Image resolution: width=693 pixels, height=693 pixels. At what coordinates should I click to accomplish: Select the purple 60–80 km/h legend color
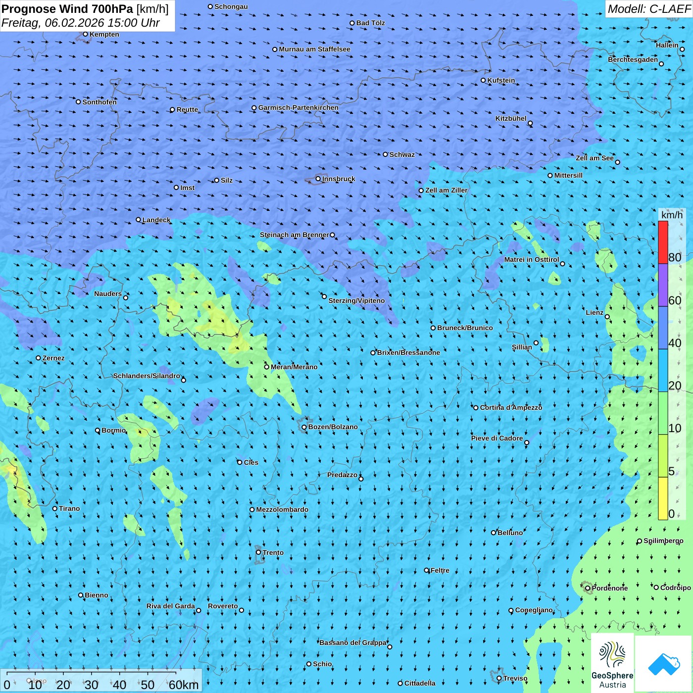click(663, 285)
